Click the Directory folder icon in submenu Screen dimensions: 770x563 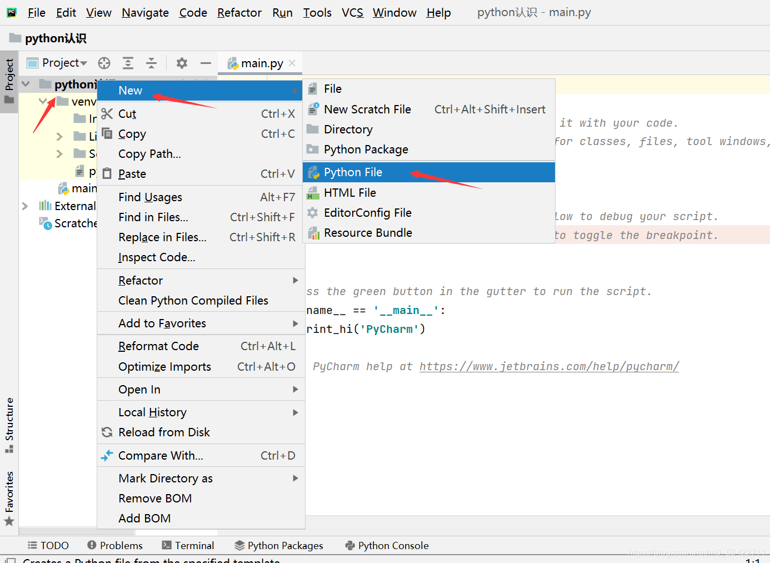click(x=313, y=129)
